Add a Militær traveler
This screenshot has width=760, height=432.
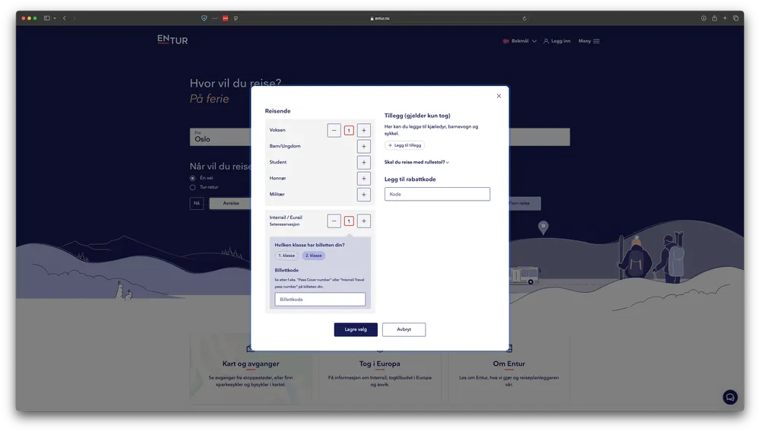(364, 194)
